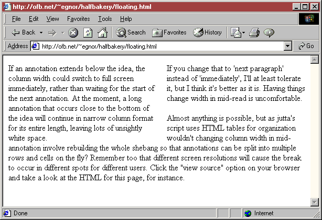
Task: Open the Search pane
Action: [131, 32]
